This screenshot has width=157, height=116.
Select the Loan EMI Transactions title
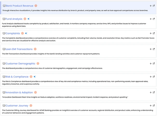[19, 49]
